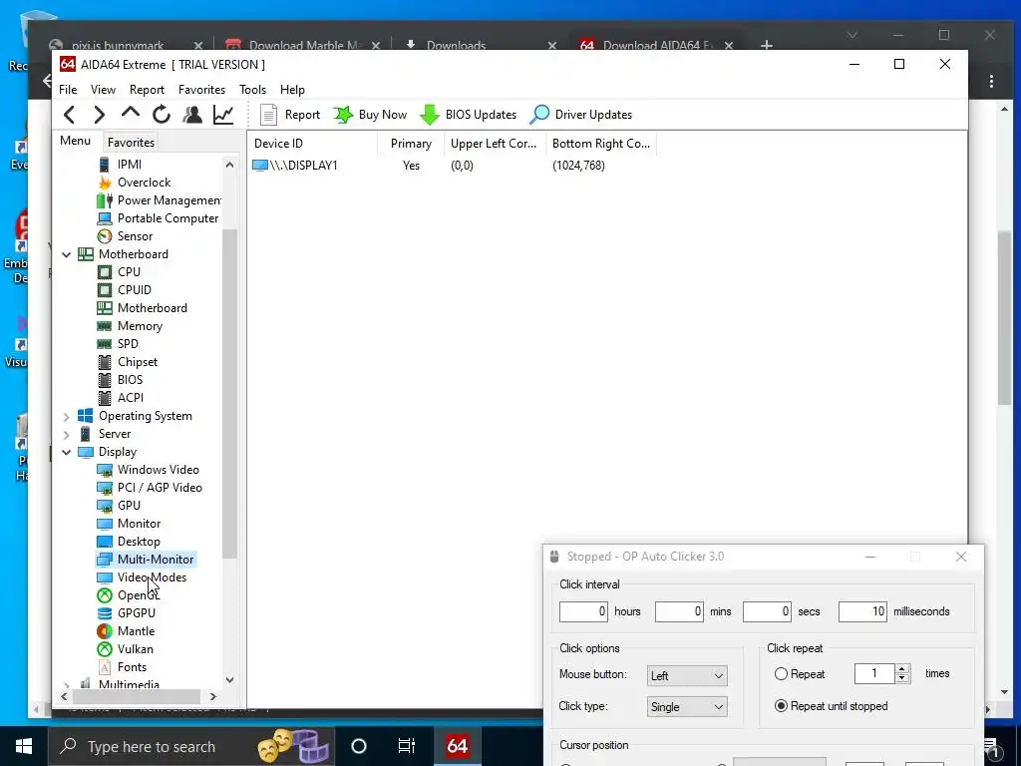The image size is (1021, 766).
Task: Select the GPU tree item
Action: (x=120, y=505)
